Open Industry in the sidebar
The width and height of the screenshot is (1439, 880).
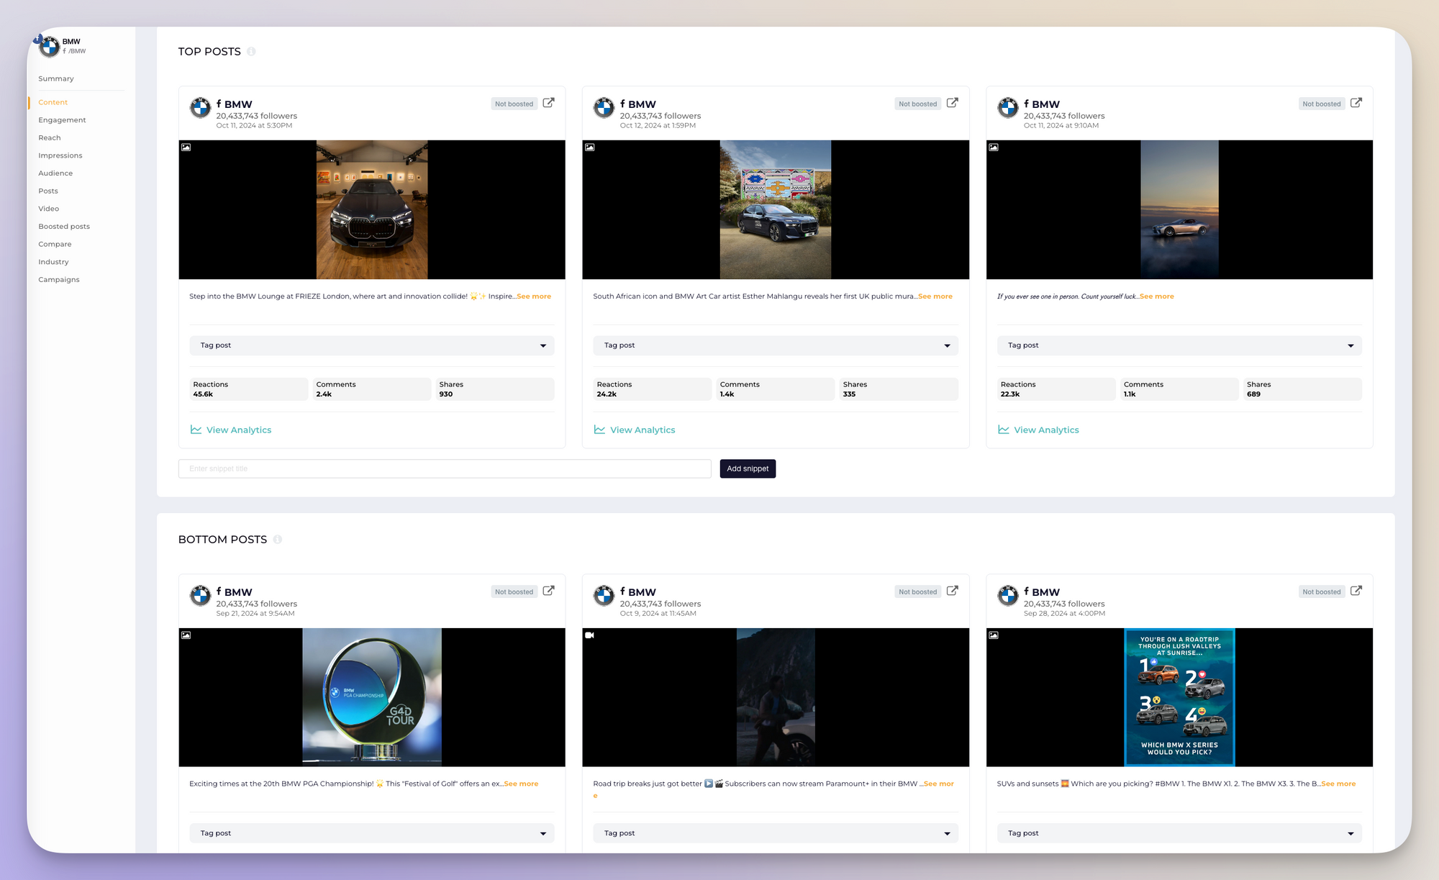(x=53, y=262)
